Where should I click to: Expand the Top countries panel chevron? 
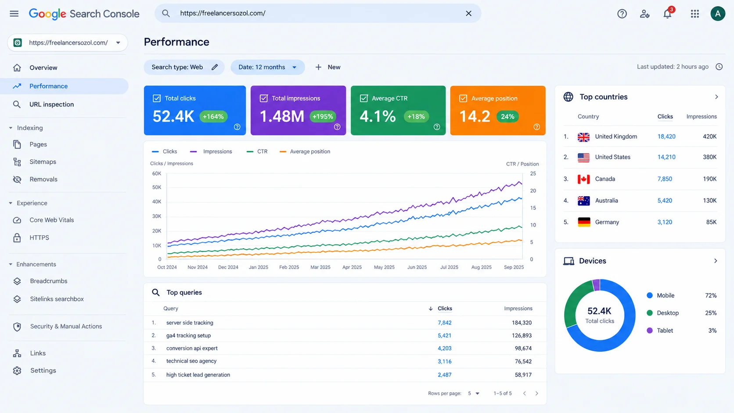(716, 97)
